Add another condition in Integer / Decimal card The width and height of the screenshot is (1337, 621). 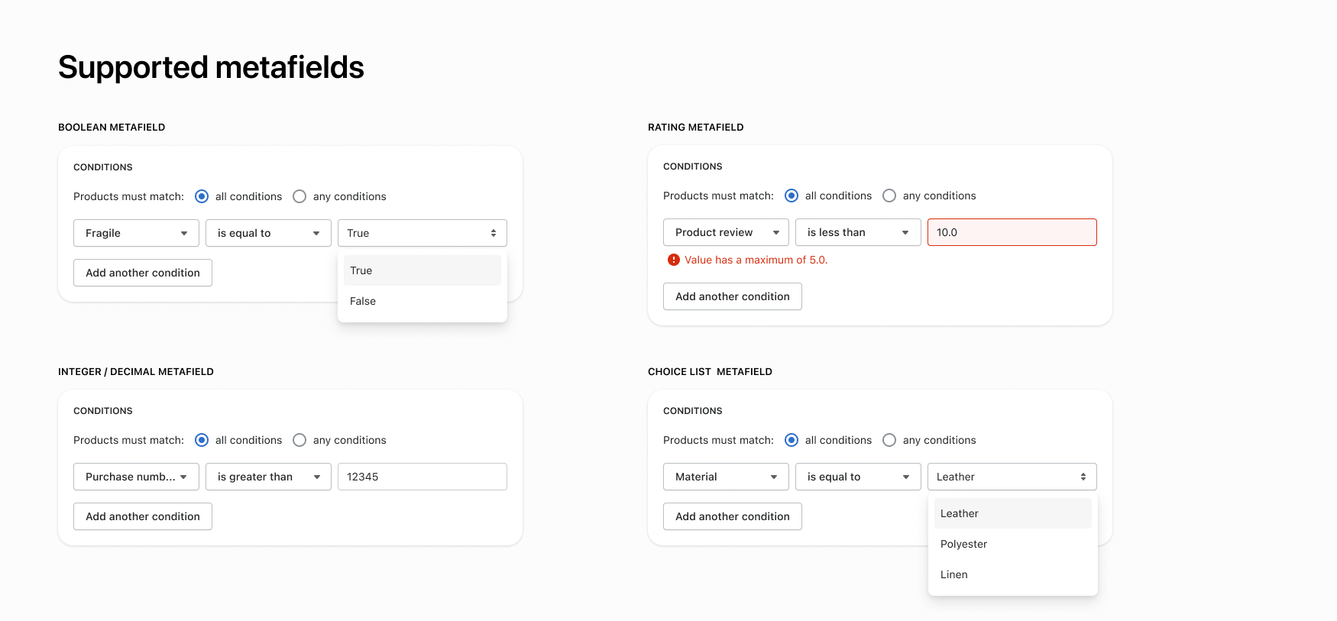pos(143,516)
